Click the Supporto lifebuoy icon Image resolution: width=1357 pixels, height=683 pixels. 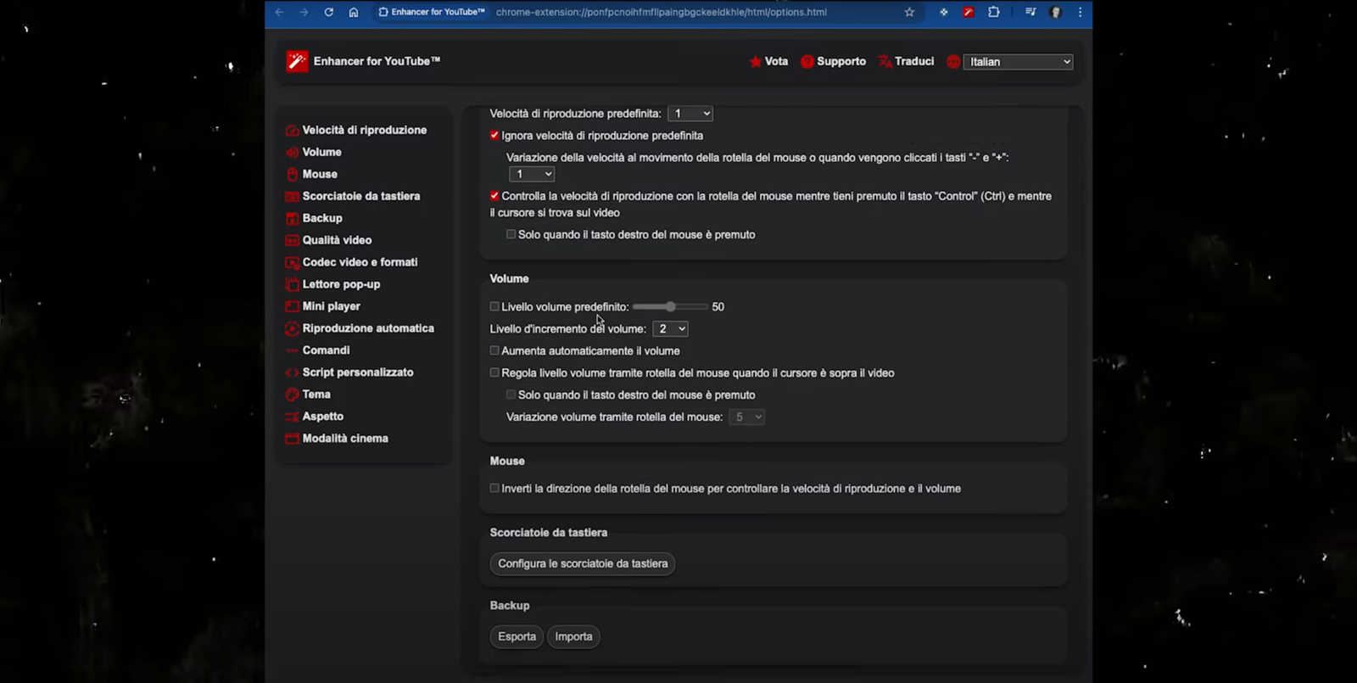[x=807, y=62]
